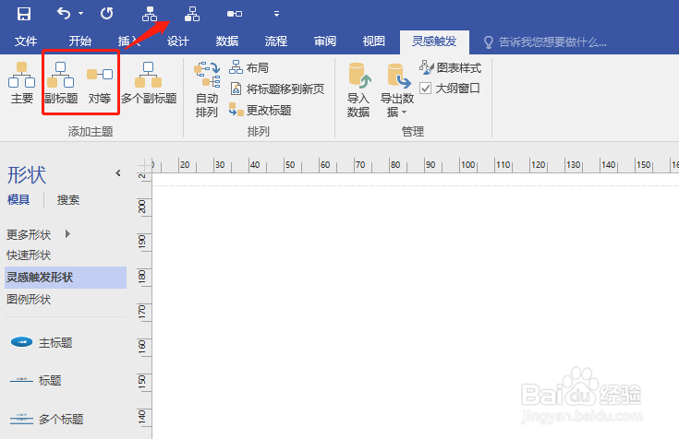Select the 标题 topic shape

pyautogui.click(x=35, y=381)
